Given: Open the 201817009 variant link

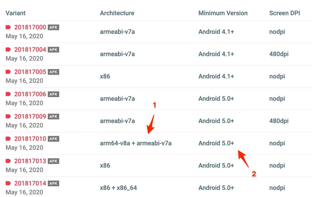Looking at the screenshot, I should [30, 116].
